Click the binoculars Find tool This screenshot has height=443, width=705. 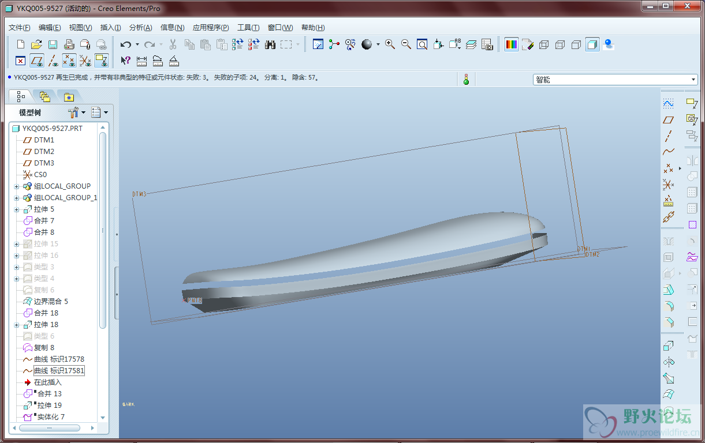pos(270,44)
